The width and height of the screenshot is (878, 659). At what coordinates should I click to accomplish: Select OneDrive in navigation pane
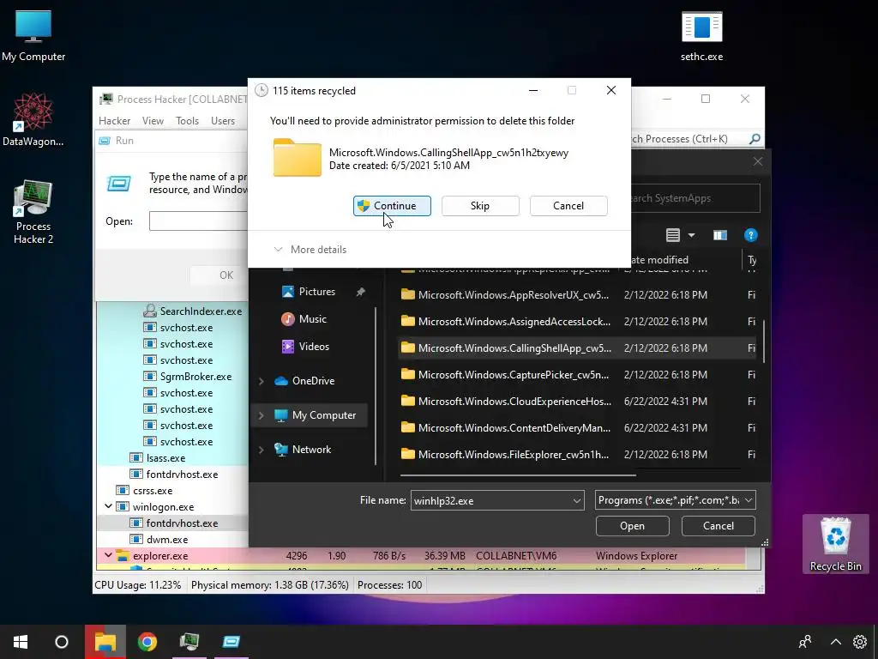coord(312,380)
